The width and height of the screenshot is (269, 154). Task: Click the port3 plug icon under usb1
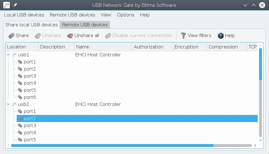[20, 76]
